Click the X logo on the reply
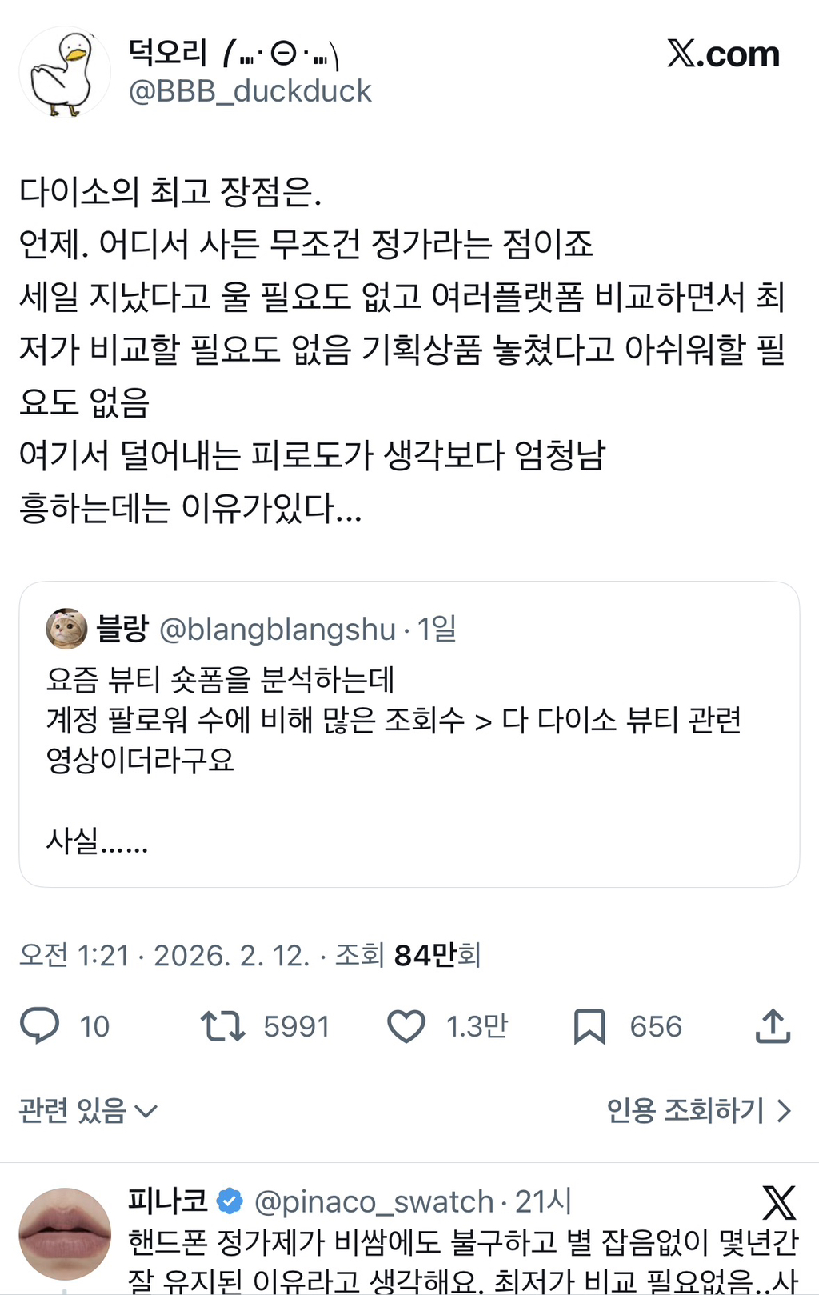 pos(778,1202)
